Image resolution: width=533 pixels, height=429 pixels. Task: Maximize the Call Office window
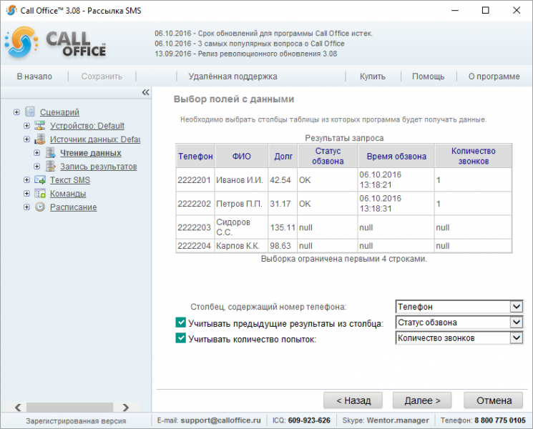tap(485, 10)
